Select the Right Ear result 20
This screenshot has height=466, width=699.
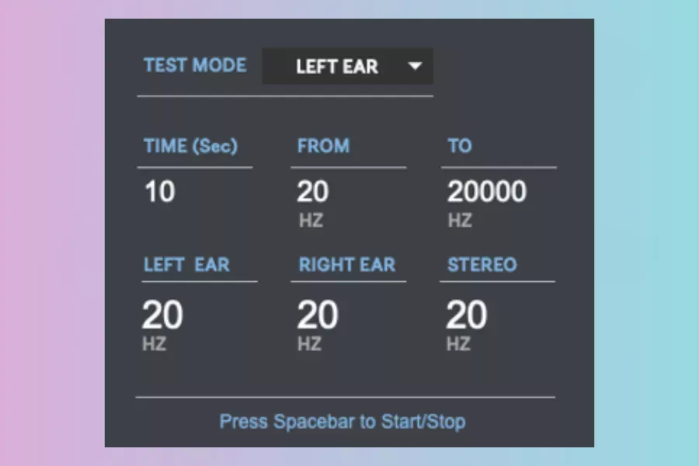coord(318,315)
